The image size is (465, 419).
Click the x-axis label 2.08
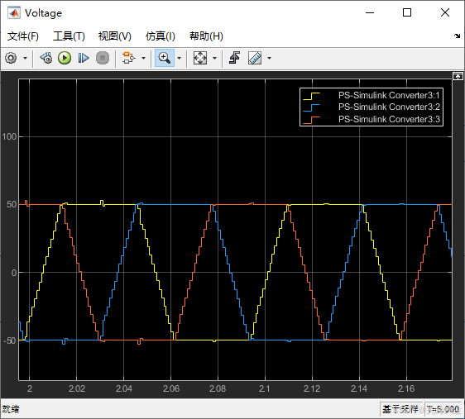pos(218,388)
